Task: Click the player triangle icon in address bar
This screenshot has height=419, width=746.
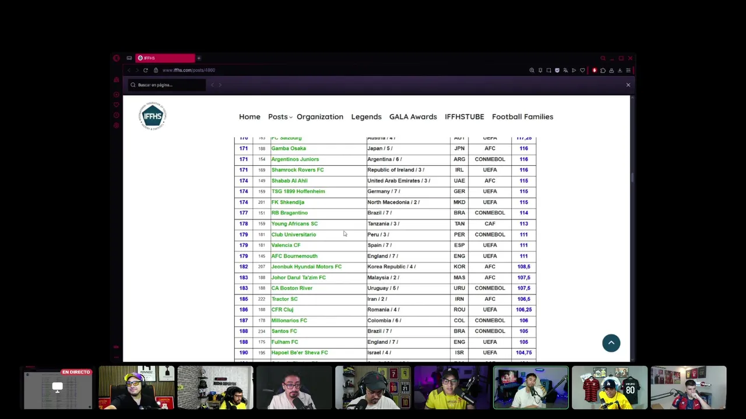Action: click(x=573, y=70)
